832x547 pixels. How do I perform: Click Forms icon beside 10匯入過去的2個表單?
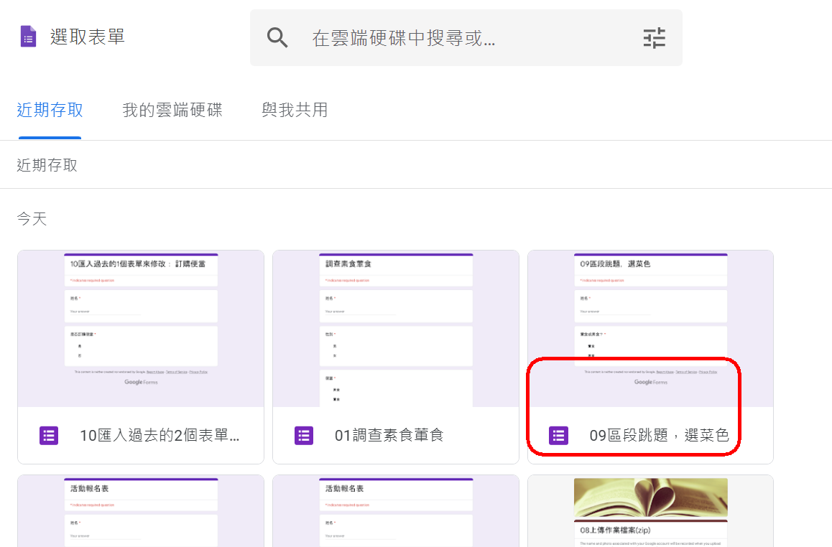tap(49, 435)
